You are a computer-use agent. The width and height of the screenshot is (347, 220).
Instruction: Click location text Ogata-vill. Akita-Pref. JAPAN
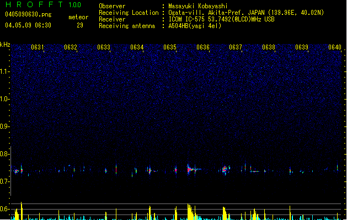pos(217,13)
